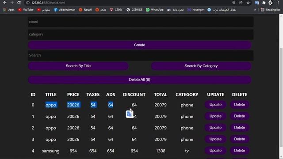This screenshot has height=159, width=283.
Task: Delete the product with ID 2
Action: 240,128
